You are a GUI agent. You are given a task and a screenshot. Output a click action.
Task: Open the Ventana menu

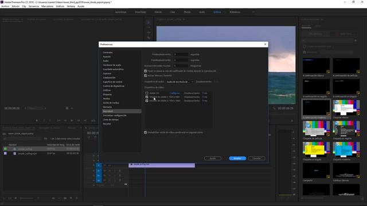tap(71, 6)
